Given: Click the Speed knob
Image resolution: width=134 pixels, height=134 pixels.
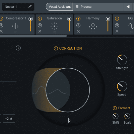Looking at the screenshot, I should click(122, 86).
